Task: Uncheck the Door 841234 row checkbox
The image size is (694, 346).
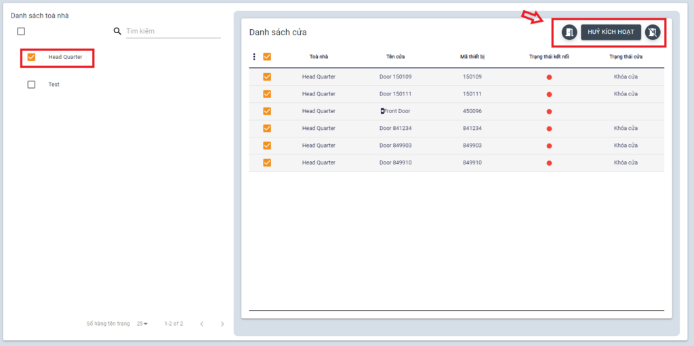Action: [267, 128]
